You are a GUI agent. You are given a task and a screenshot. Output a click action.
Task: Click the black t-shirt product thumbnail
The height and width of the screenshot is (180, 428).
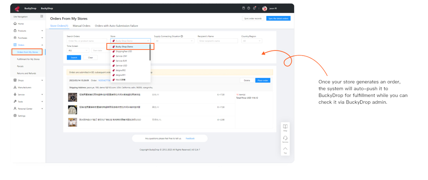[72, 97]
